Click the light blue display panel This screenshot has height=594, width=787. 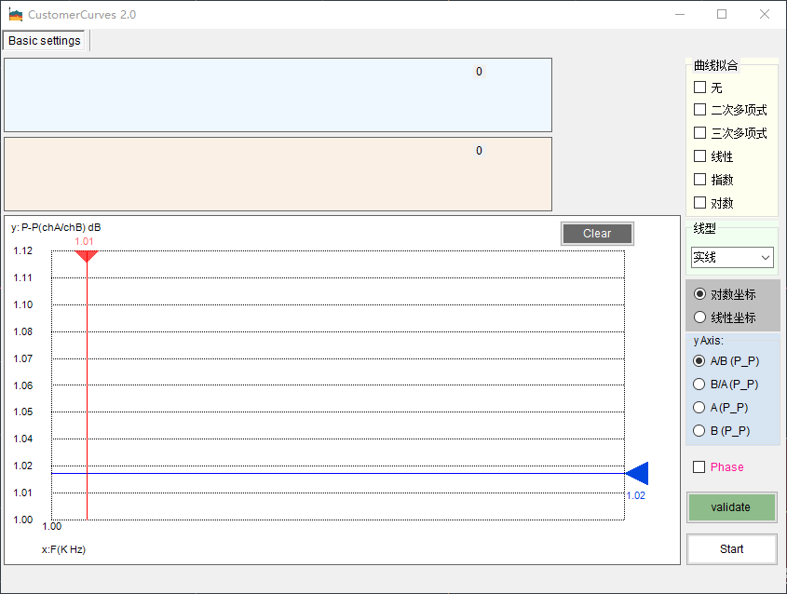(278, 95)
